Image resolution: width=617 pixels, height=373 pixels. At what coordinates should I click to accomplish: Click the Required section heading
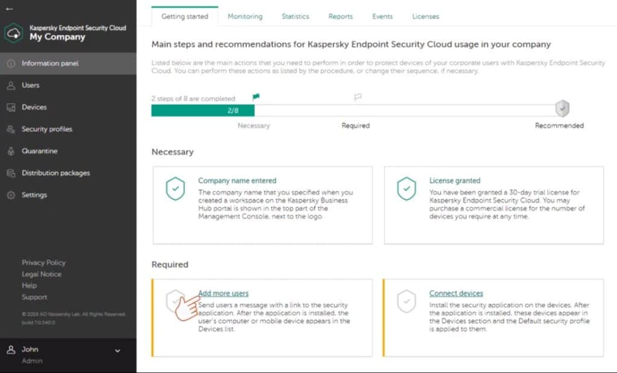pyautogui.click(x=169, y=265)
